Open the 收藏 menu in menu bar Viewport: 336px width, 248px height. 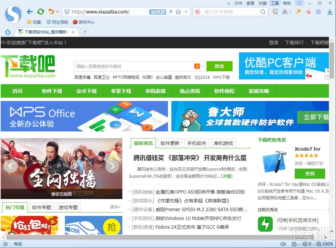click(263, 3)
